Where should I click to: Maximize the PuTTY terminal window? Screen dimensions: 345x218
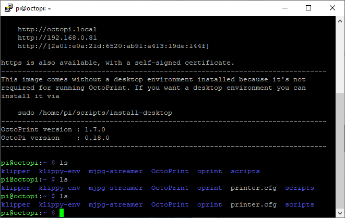(308, 8)
